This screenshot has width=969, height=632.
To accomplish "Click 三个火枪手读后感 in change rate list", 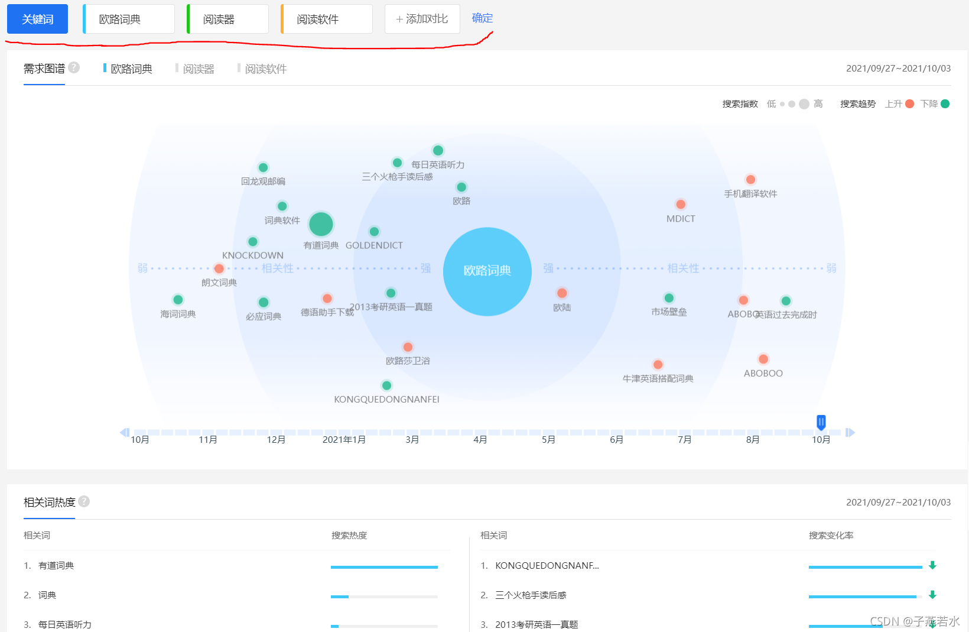I will 531,595.
